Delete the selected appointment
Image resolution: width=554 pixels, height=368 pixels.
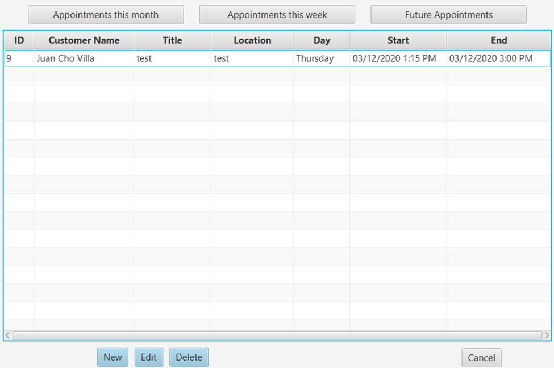[189, 357]
